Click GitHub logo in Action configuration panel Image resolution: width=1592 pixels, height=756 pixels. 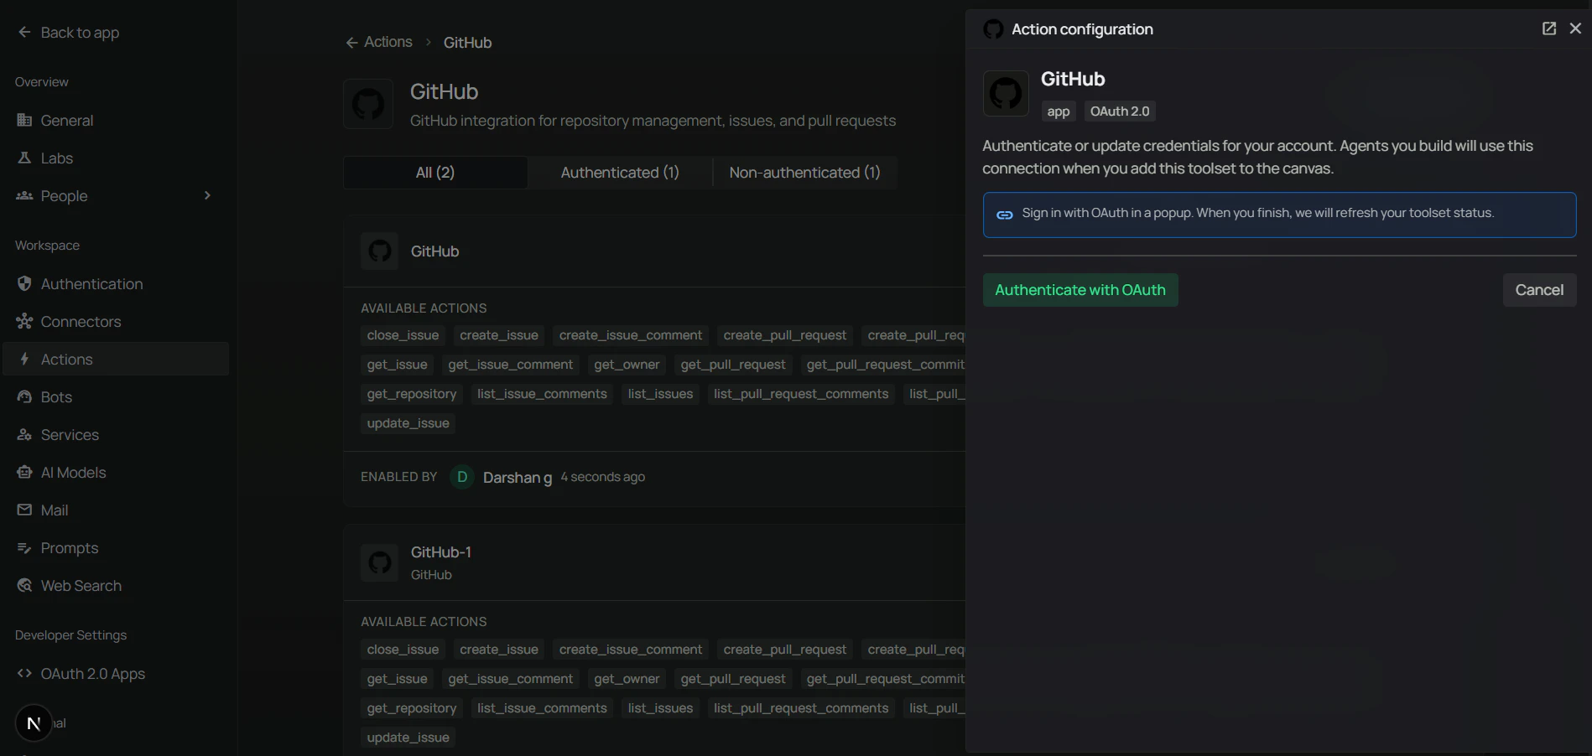(x=1006, y=93)
